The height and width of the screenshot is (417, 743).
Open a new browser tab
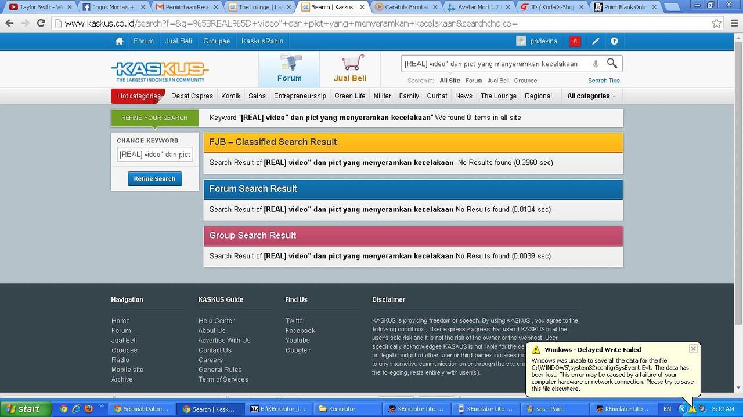point(672,7)
